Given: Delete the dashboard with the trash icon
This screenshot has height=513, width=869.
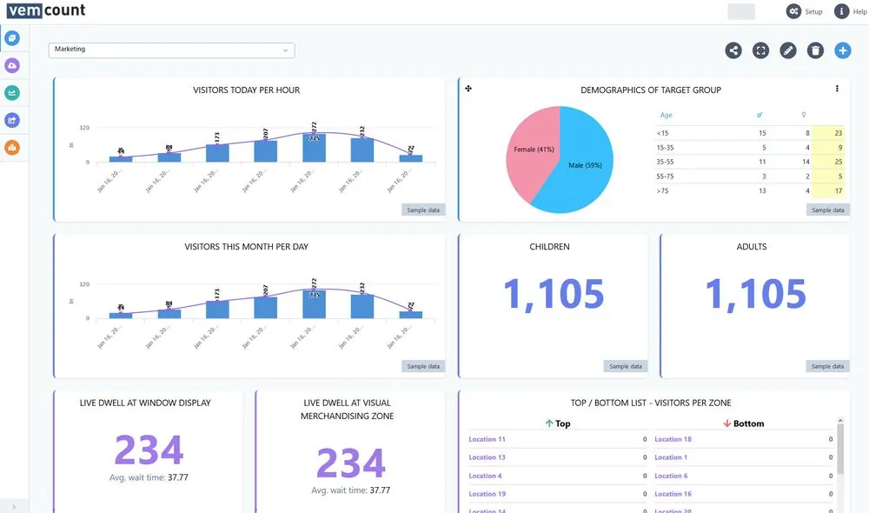Looking at the screenshot, I should point(815,50).
